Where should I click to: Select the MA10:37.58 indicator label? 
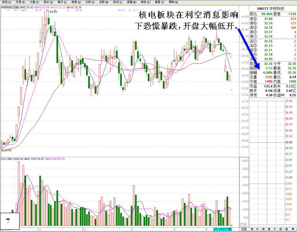(41, 7)
